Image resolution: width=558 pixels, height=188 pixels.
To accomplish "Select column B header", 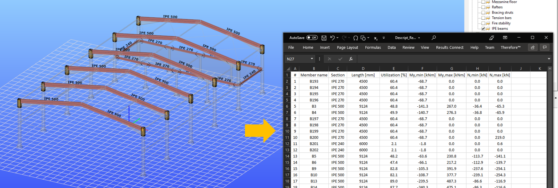I will 314,68.
